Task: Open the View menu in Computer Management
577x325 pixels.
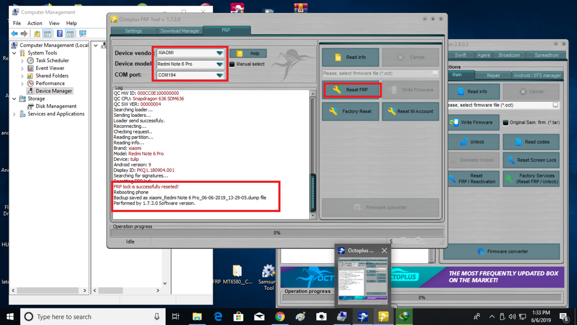Action: click(54, 23)
